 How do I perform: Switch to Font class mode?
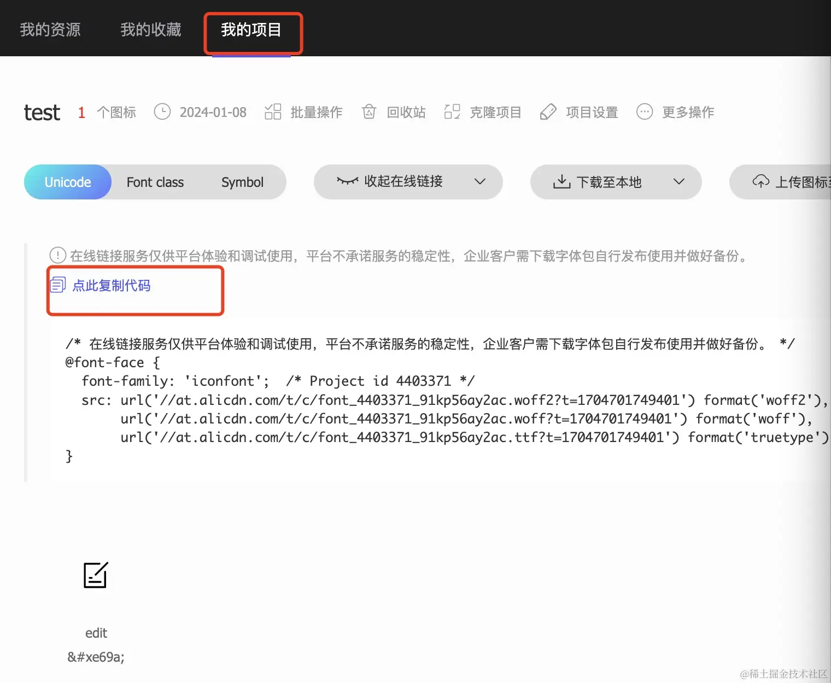[x=155, y=182]
